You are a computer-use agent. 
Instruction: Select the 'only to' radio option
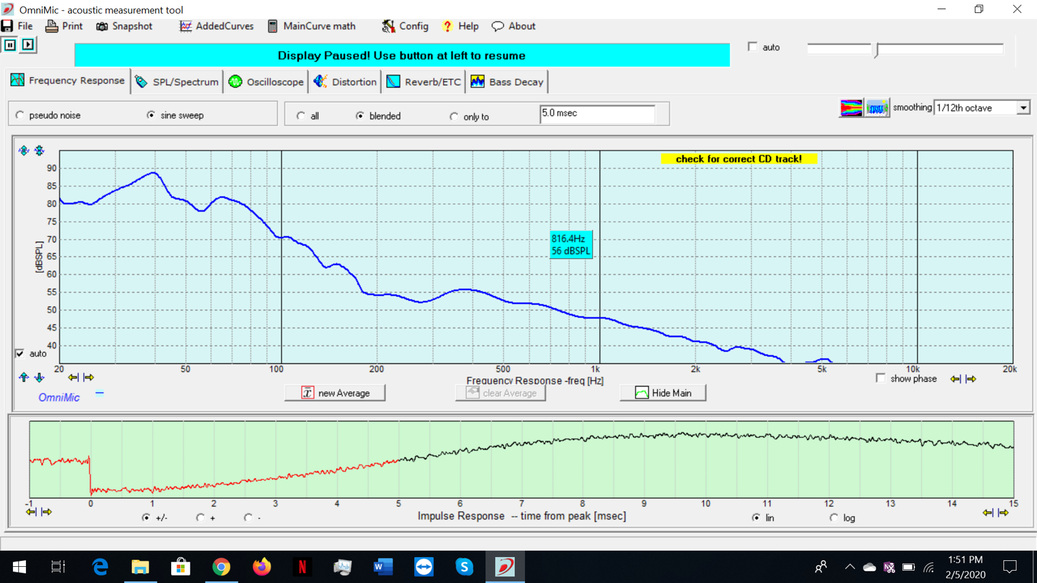click(454, 117)
